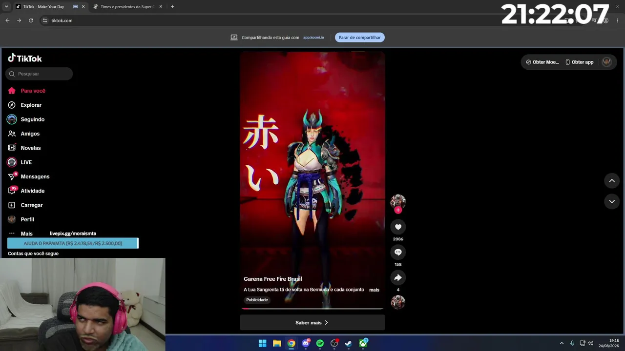The width and height of the screenshot is (625, 351).
Task: Go to the next video
Action: (x=612, y=201)
